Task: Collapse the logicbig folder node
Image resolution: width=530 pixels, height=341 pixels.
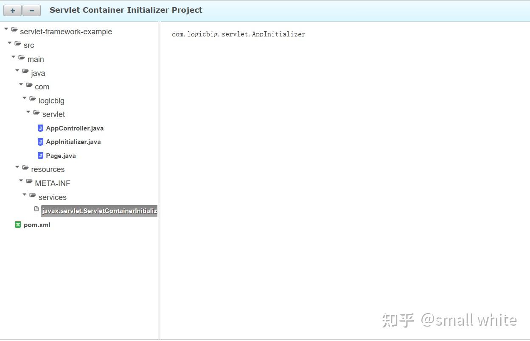Action: click(24, 99)
